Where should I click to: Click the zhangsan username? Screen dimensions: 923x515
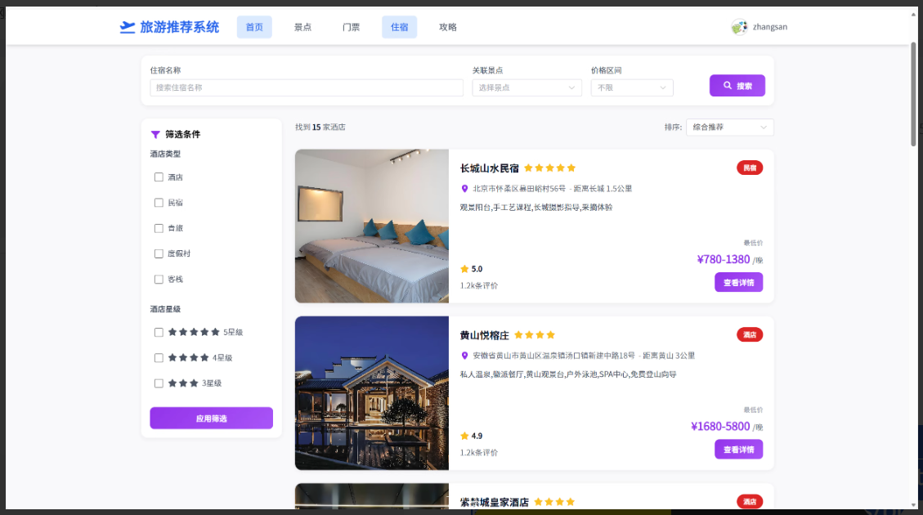770,27
